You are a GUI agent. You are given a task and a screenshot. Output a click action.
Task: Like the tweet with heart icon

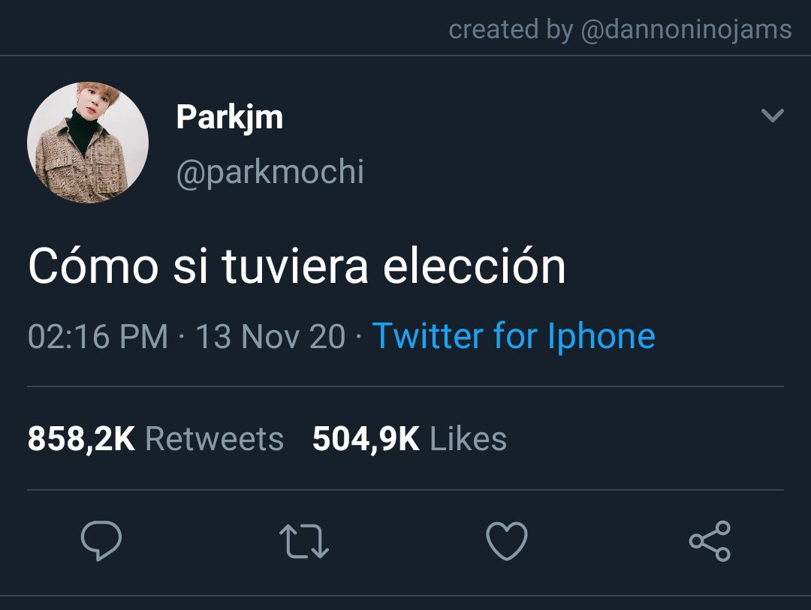point(507,541)
